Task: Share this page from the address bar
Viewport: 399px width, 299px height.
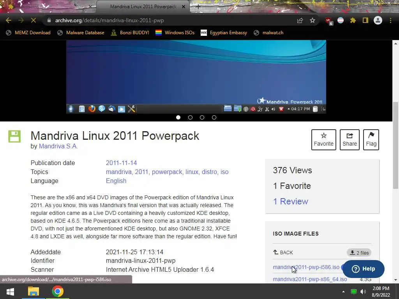Action: click(300, 20)
